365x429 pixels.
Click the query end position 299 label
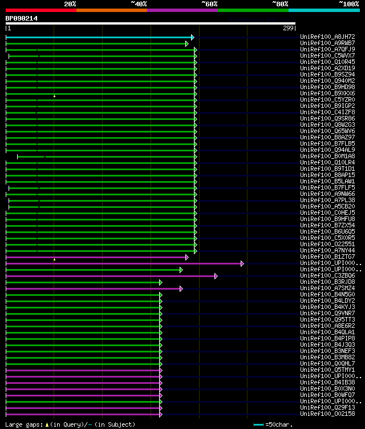pyautogui.click(x=288, y=28)
